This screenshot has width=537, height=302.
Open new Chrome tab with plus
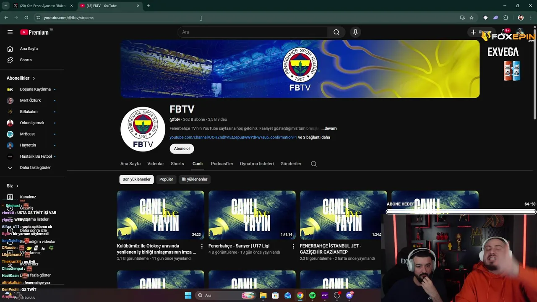point(148,6)
